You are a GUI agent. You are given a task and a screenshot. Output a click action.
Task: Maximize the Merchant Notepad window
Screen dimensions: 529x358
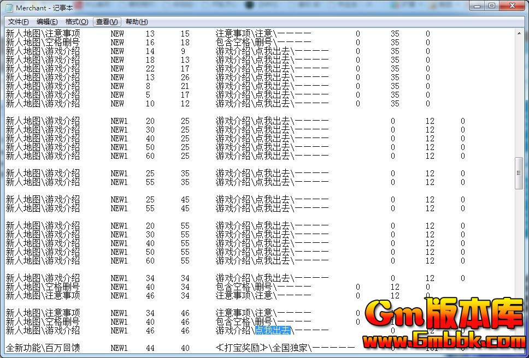pyautogui.click(x=492, y=6)
